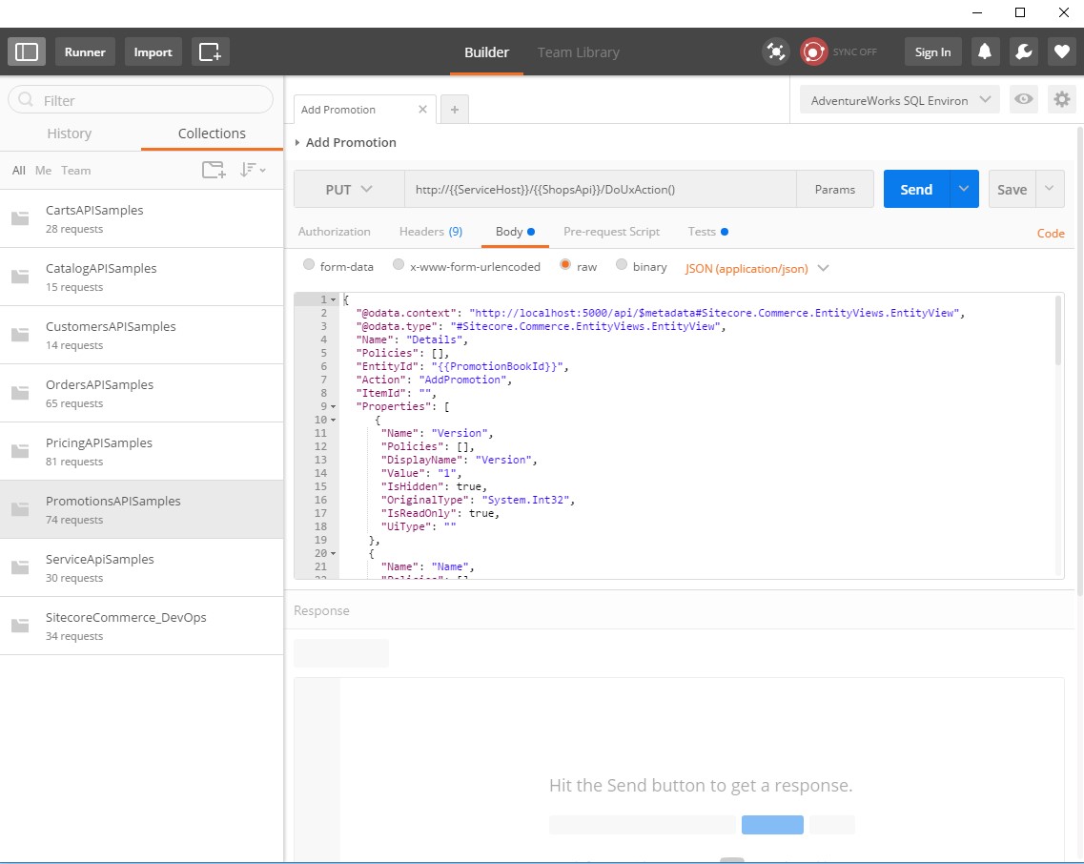Click the body editor vertical scrollbar
Viewport: 1084px width, 864px height.
coord(1057,331)
